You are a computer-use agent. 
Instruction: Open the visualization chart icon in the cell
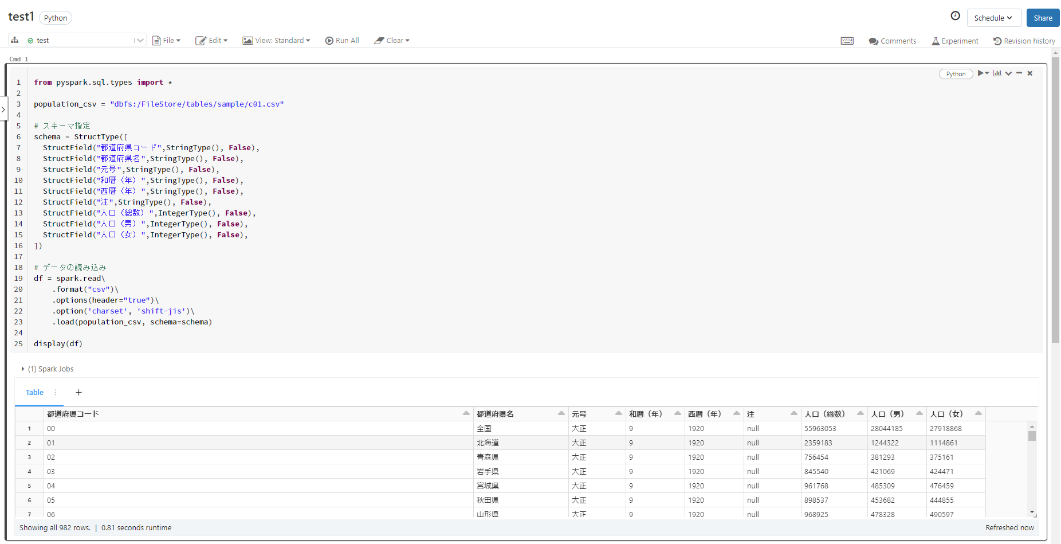pos(997,73)
